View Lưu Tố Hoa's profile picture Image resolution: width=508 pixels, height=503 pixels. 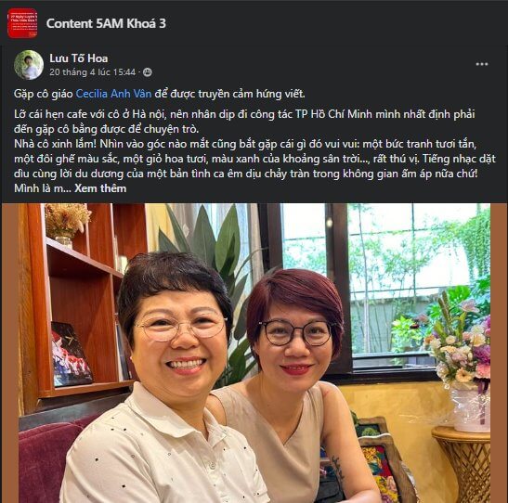pos(29,65)
